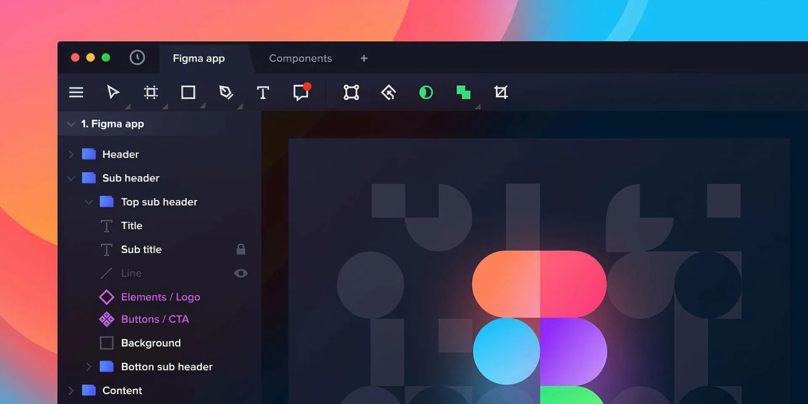
Task: Select the Elements / Logo layer
Action: tap(160, 297)
